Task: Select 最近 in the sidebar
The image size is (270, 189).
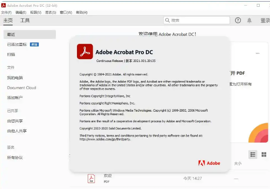Action: point(30,35)
